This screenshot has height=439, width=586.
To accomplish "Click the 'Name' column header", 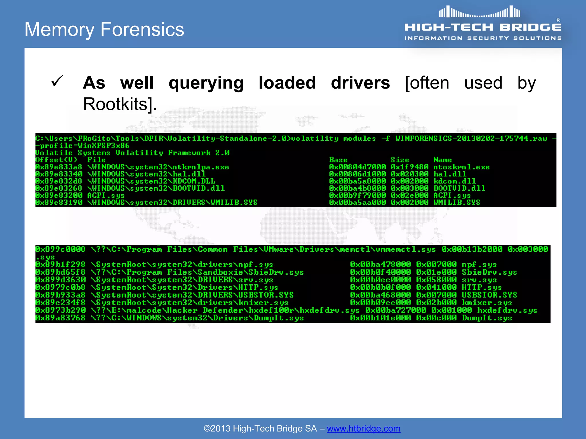I will [x=442, y=160].
